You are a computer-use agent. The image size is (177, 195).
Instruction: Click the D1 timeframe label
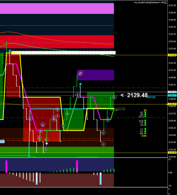point(142,129)
